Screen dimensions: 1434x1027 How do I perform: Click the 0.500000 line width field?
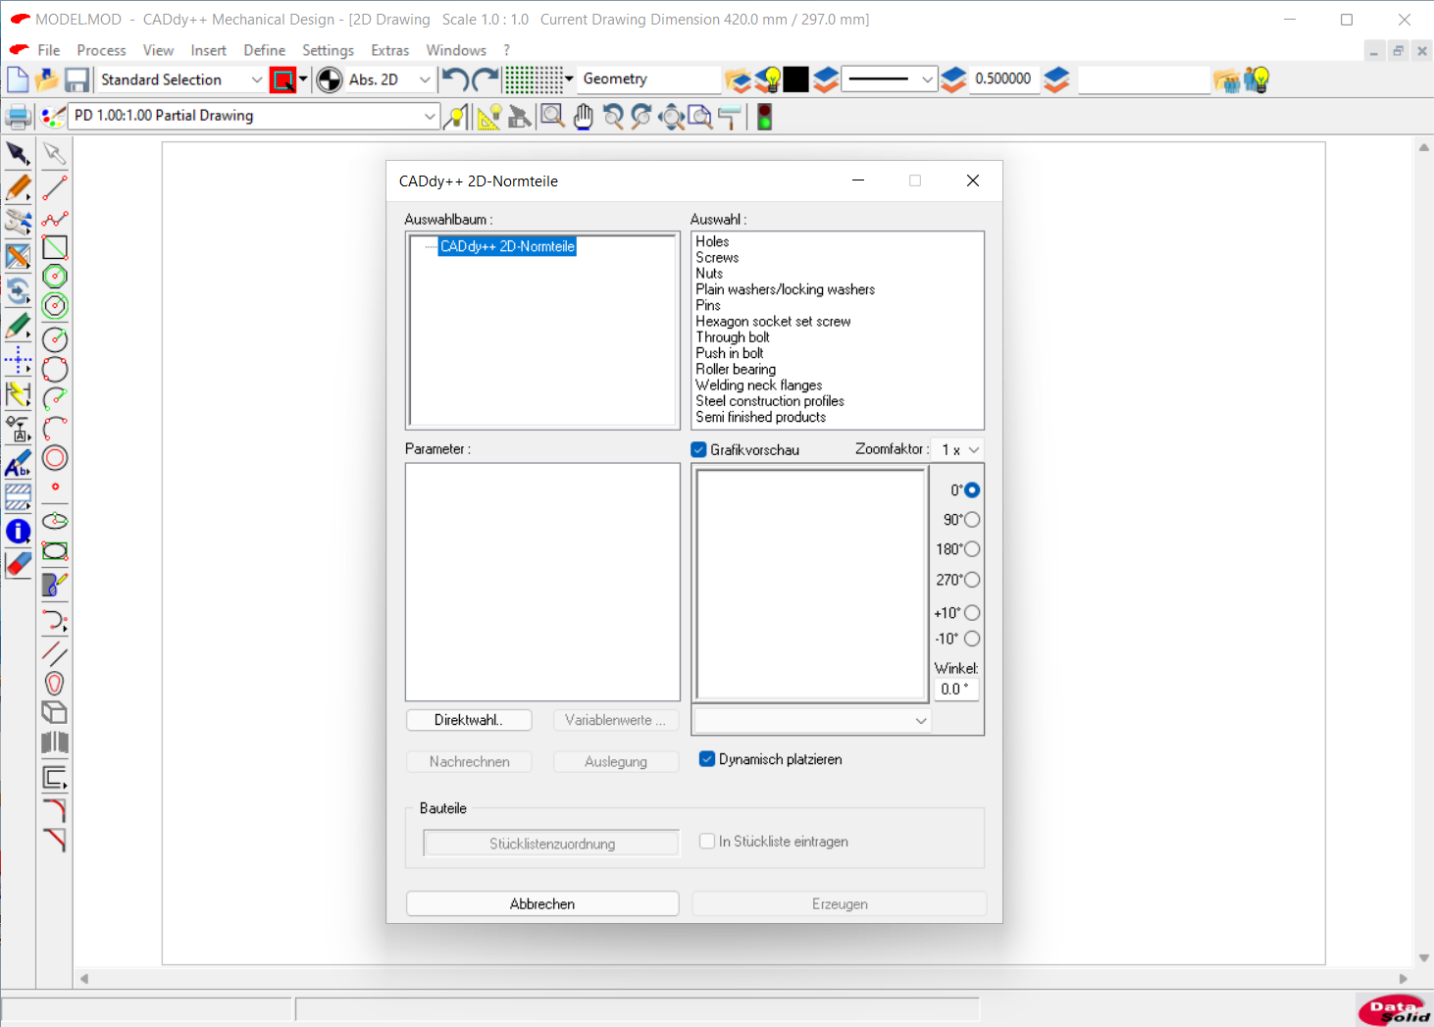point(1002,78)
